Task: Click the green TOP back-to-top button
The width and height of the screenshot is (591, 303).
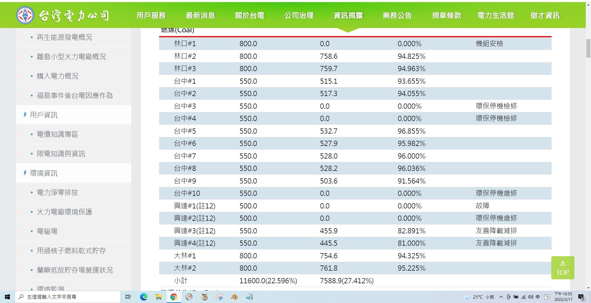Action: tap(562, 268)
